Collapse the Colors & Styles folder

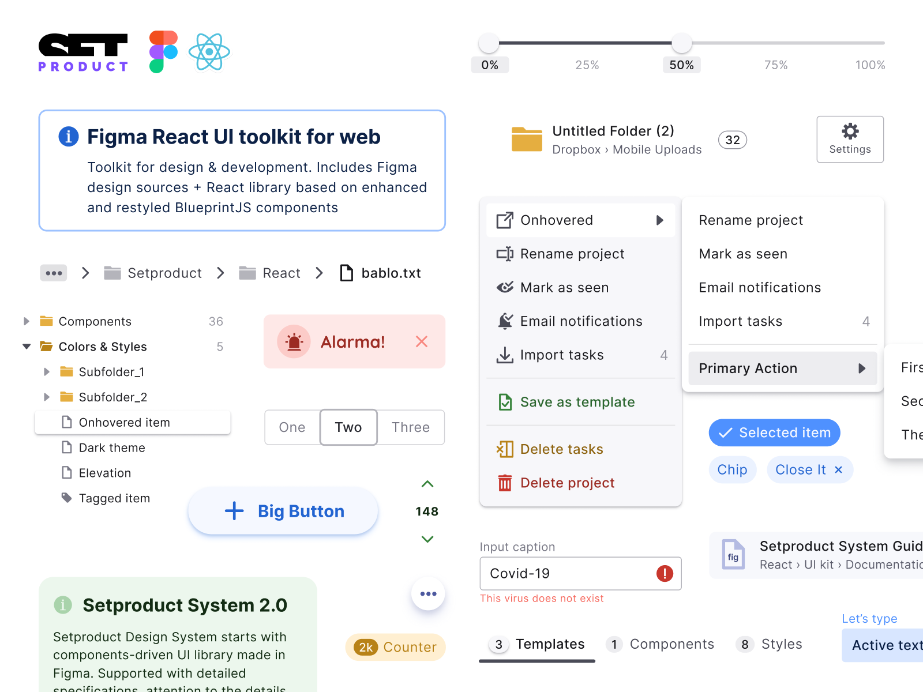[26, 346]
